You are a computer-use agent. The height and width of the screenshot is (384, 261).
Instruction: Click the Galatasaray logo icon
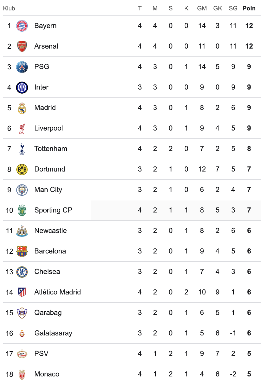click(22, 333)
